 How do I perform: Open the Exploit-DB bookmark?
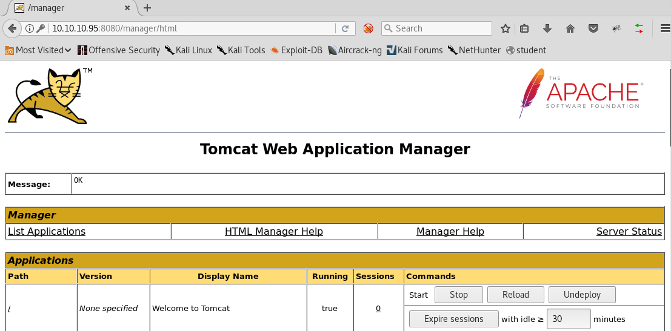(x=296, y=50)
